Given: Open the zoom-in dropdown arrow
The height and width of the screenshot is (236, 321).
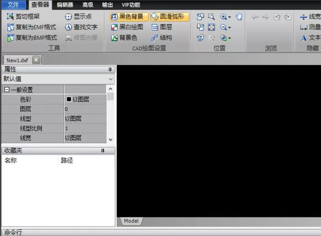Looking at the screenshot, I should click(x=230, y=17).
